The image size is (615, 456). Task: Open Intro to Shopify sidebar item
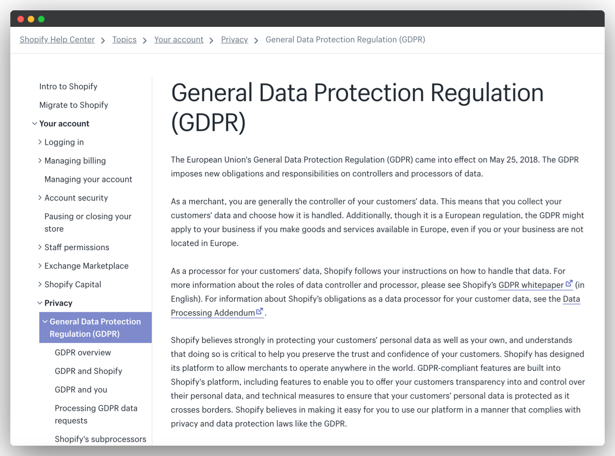click(68, 86)
